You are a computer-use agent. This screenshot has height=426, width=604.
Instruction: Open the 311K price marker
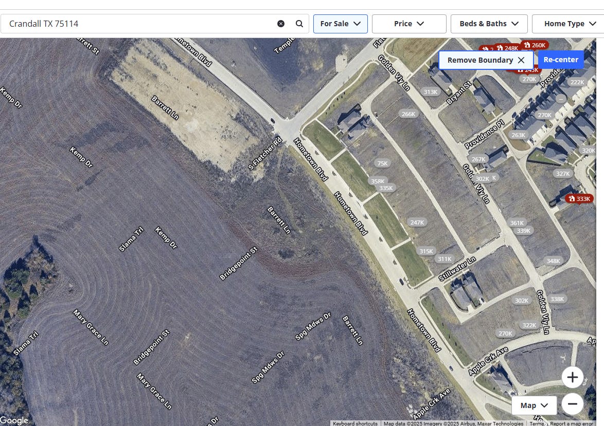[x=444, y=259]
